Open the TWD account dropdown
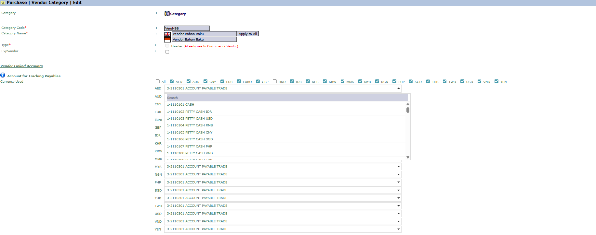The width and height of the screenshot is (596, 235). 283,206
